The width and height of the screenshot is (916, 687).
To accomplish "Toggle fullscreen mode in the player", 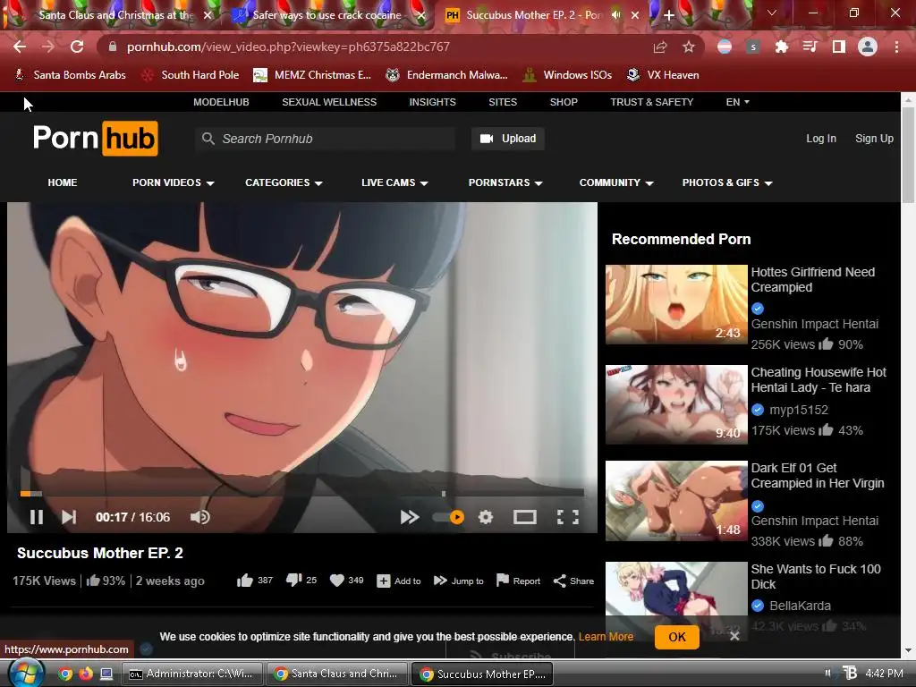I will coord(568,517).
